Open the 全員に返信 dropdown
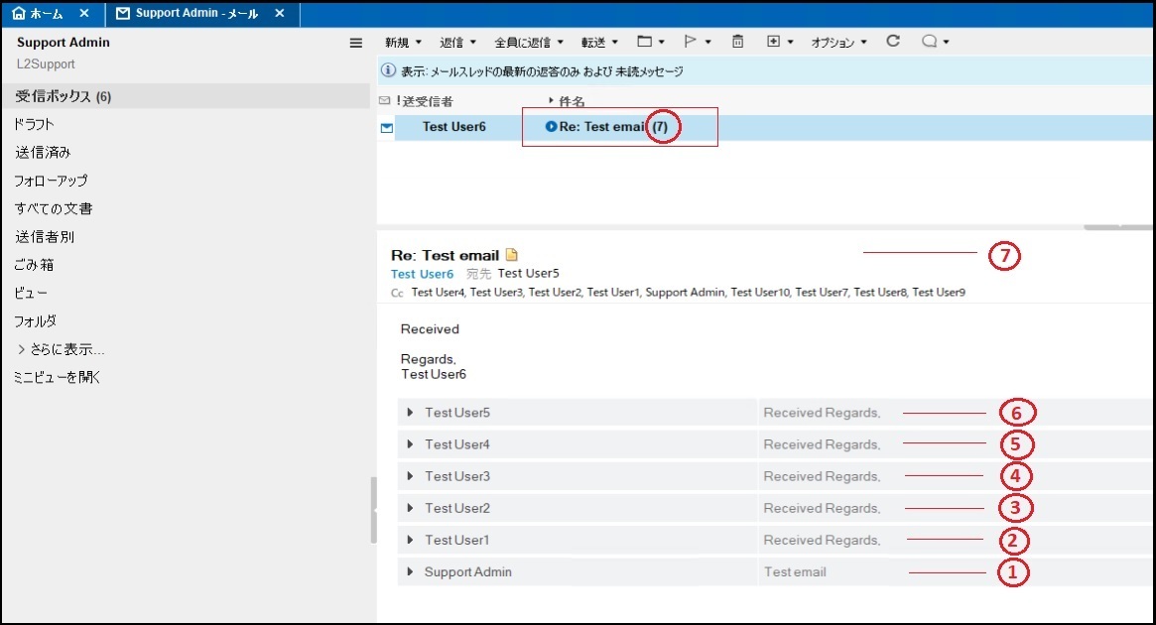The height and width of the screenshot is (625, 1156). coord(529,43)
